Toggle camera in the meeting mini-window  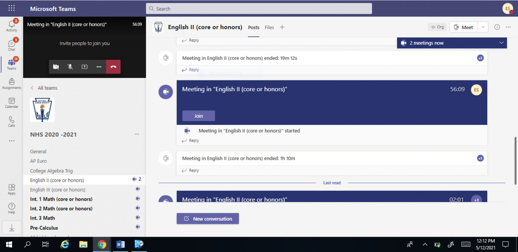(56, 67)
